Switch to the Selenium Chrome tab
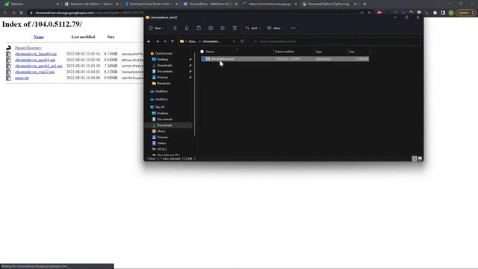This screenshot has height=269, width=478. (31, 4)
